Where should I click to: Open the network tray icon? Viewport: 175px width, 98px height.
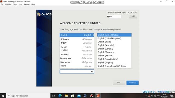pos(155,96)
